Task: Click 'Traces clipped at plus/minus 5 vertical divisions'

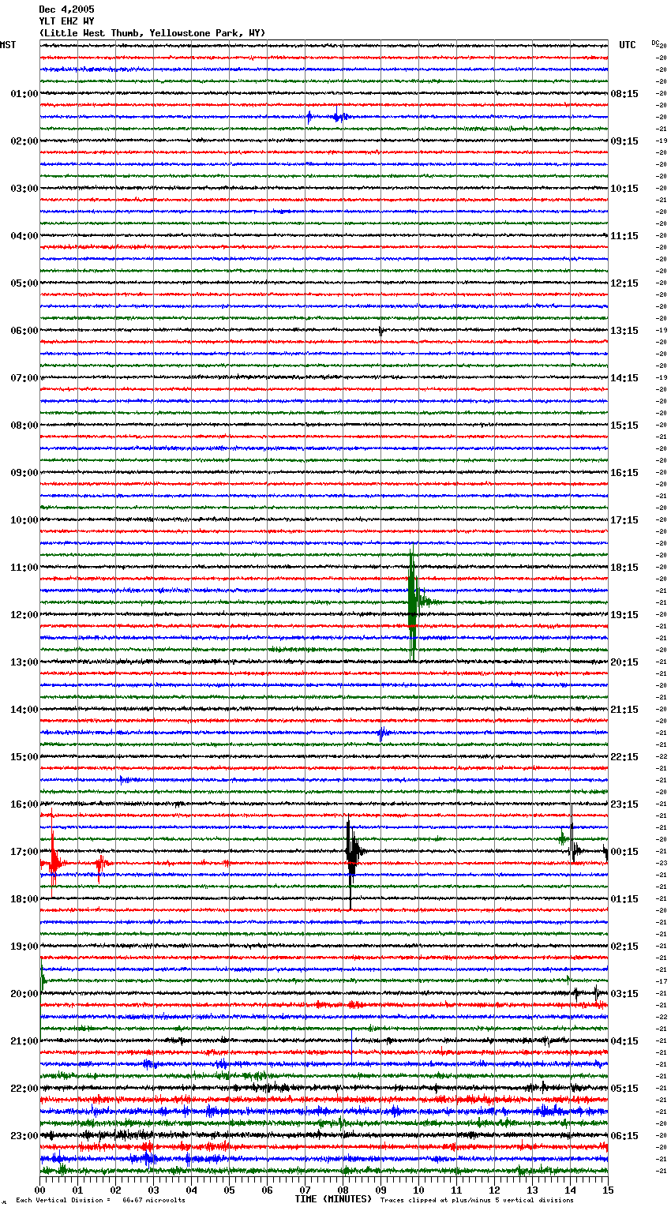Action: coord(477,1200)
